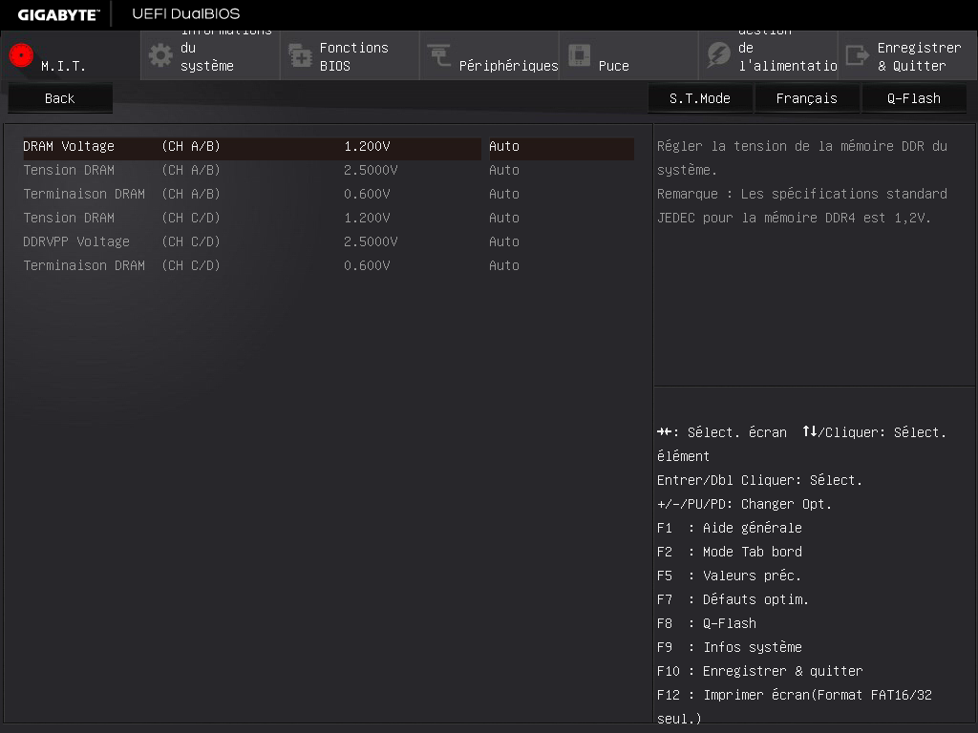Open Gestion de l'alimentation tab
Viewport: 978px width, 733px height.
(769, 55)
